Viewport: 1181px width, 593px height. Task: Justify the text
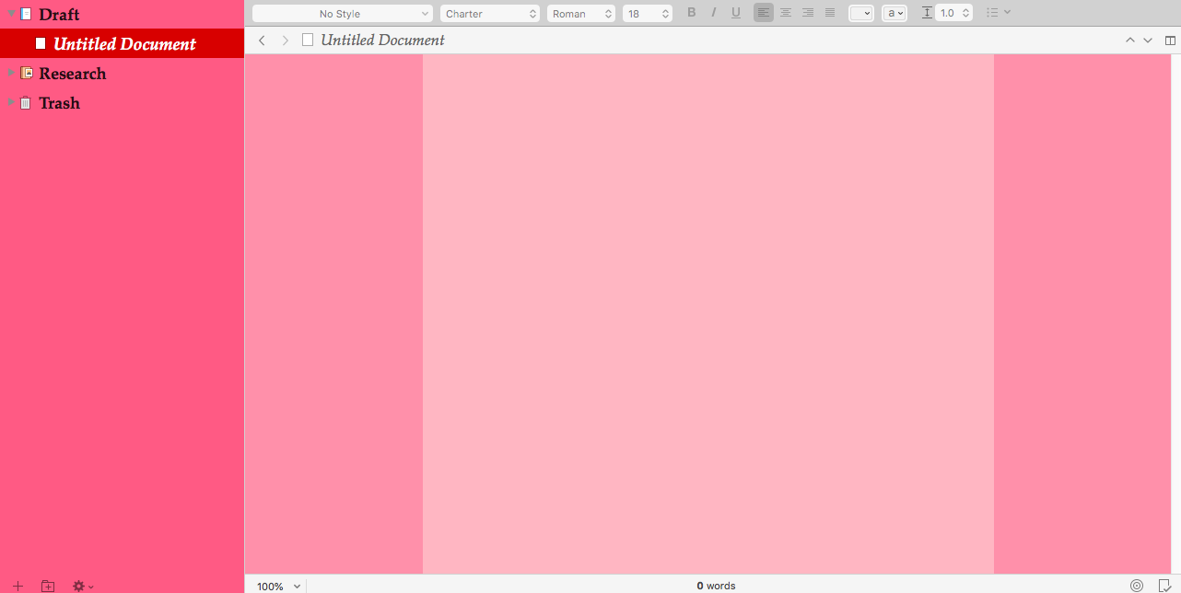click(830, 13)
